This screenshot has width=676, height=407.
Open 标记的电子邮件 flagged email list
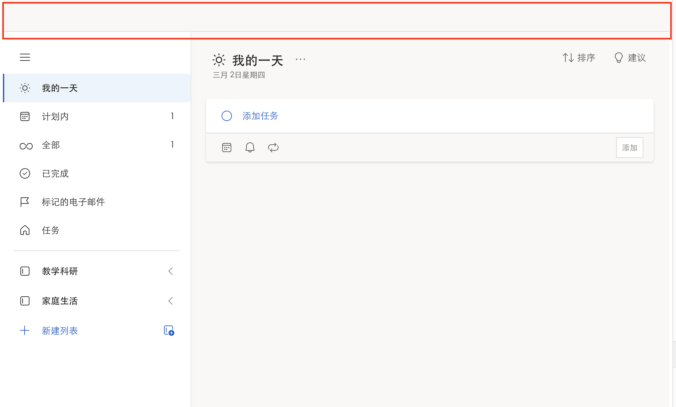tap(73, 202)
